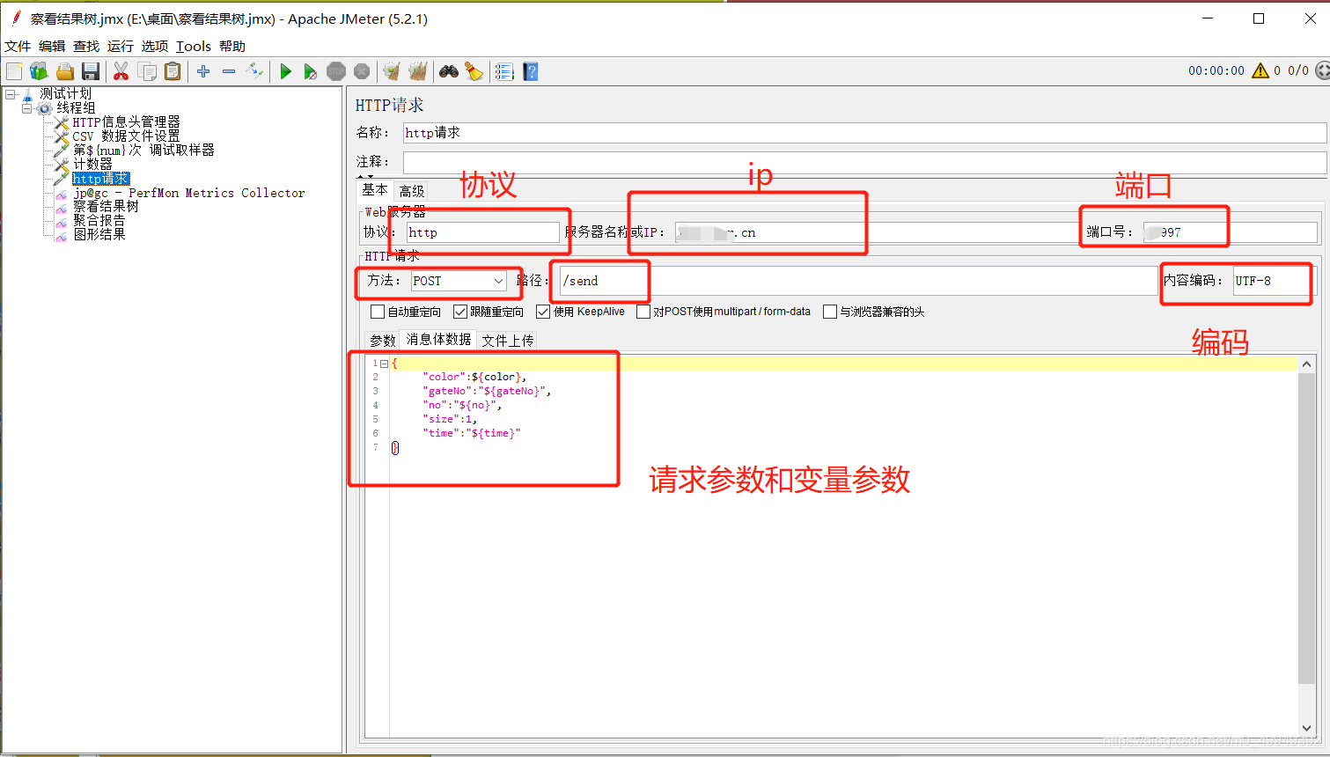Select jp@gc - PerfMon Metrics Collector
The height and width of the screenshot is (757, 1330).
click(x=189, y=193)
